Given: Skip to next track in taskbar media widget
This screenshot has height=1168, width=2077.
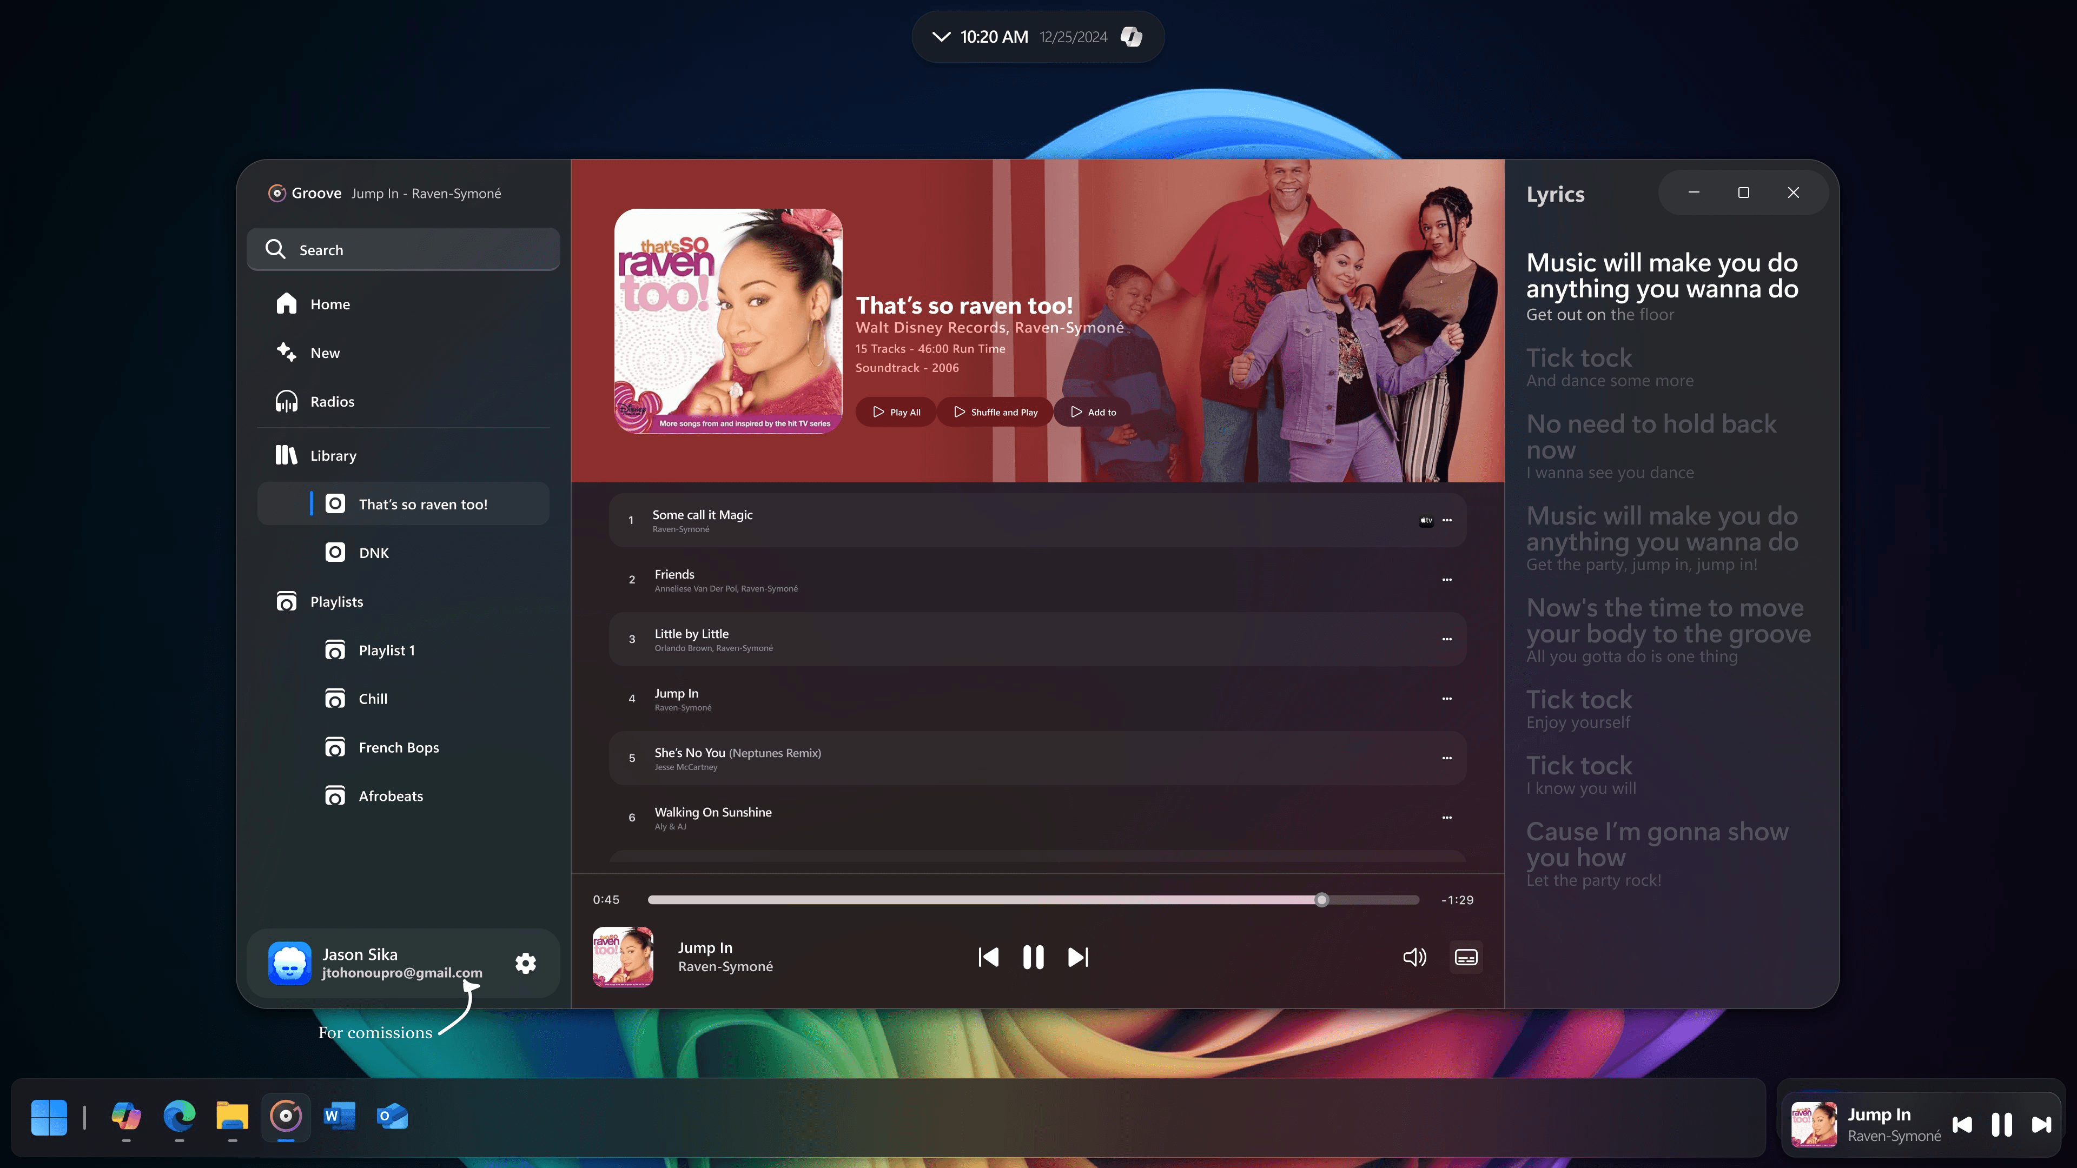Looking at the screenshot, I should coord(2041,1125).
